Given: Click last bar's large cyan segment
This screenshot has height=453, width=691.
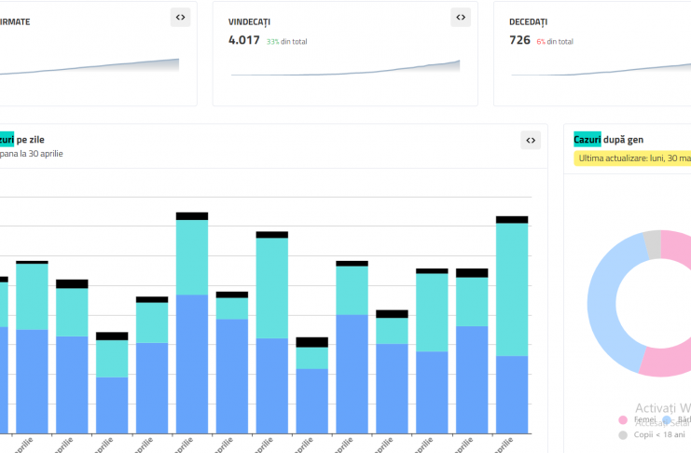Looking at the screenshot, I should [512, 289].
